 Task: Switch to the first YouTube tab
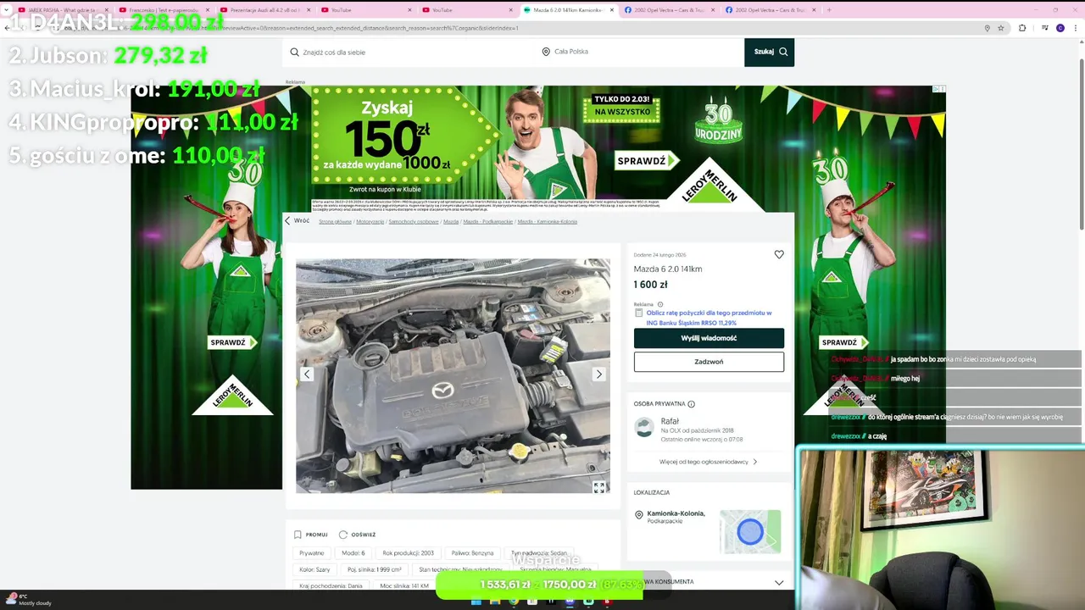pos(364,10)
